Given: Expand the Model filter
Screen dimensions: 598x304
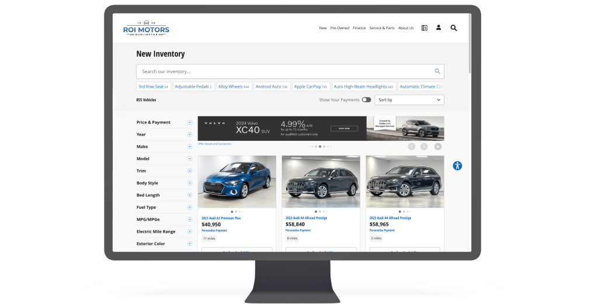Looking at the screenshot, I should coord(190,159).
